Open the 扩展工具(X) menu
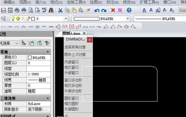 click(149, 2)
